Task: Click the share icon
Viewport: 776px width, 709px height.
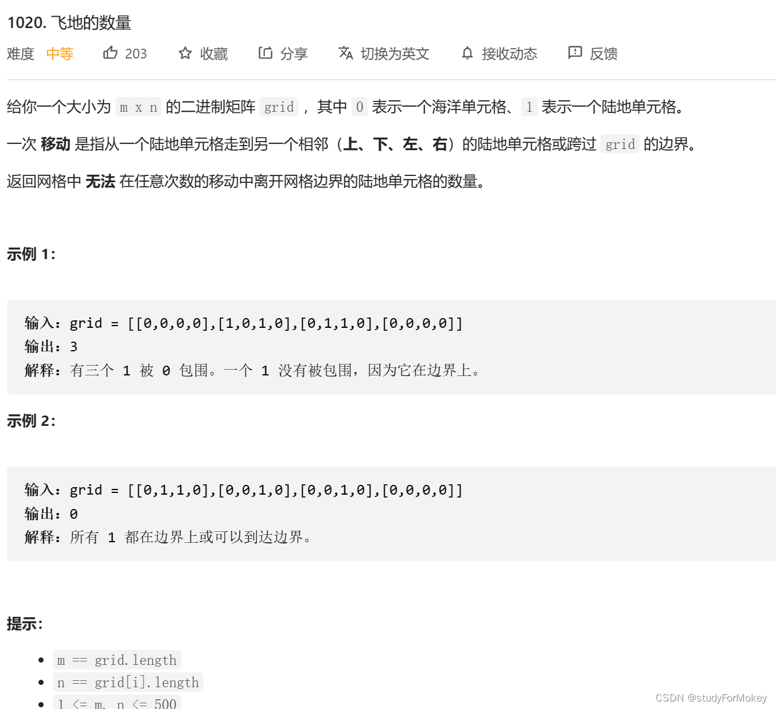Action: click(x=265, y=53)
